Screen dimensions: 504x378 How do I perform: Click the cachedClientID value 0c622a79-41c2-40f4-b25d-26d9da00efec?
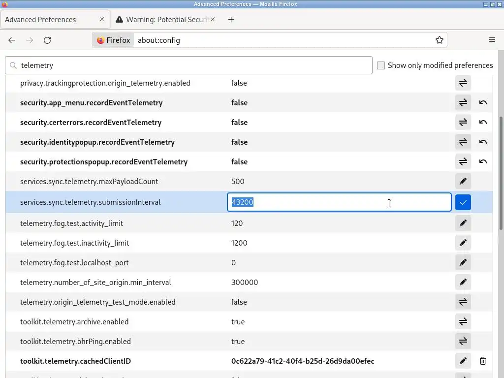303,361
